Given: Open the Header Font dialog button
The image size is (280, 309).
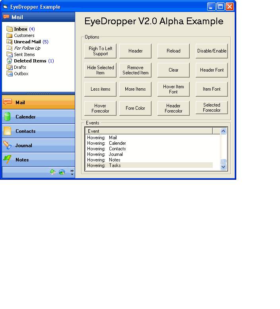Looking at the screenshot, I should 212,70.
